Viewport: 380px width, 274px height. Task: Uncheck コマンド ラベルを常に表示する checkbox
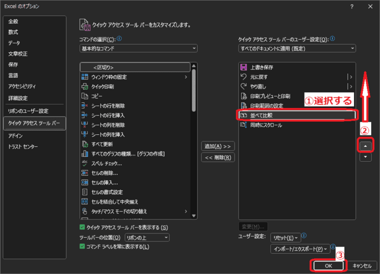tap(82, 247)
